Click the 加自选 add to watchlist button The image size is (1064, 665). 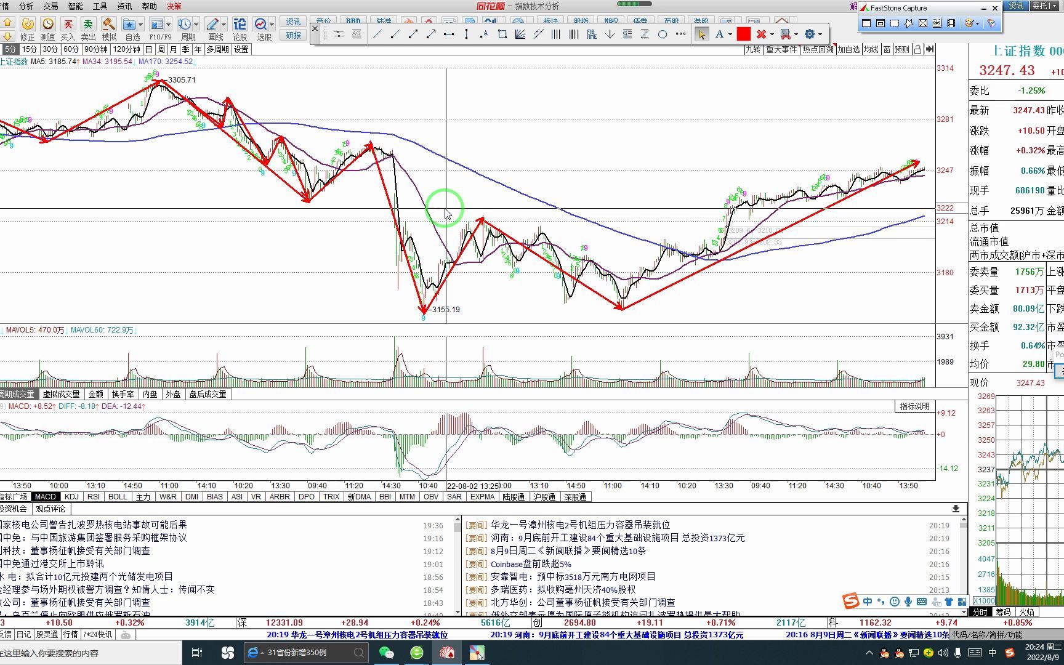pyautogui.click(x=848, y=49)
